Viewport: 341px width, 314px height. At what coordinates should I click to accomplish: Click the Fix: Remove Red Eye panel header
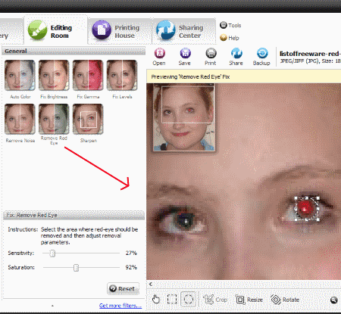(74, 215)
